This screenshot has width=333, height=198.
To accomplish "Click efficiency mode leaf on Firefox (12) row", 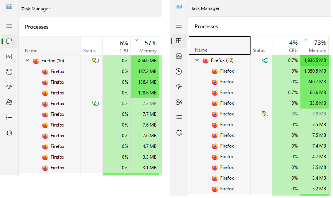I will pos(265,60).
